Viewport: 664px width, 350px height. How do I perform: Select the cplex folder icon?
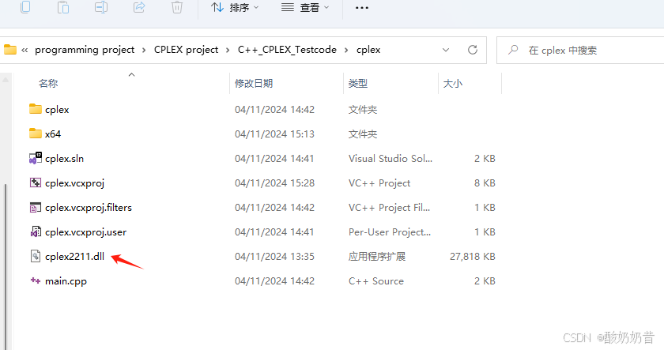(36, 109)
